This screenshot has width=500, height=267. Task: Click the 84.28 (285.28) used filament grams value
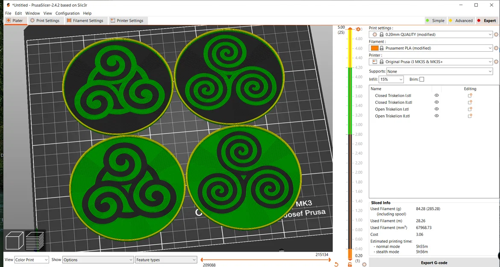pos(428,209)
